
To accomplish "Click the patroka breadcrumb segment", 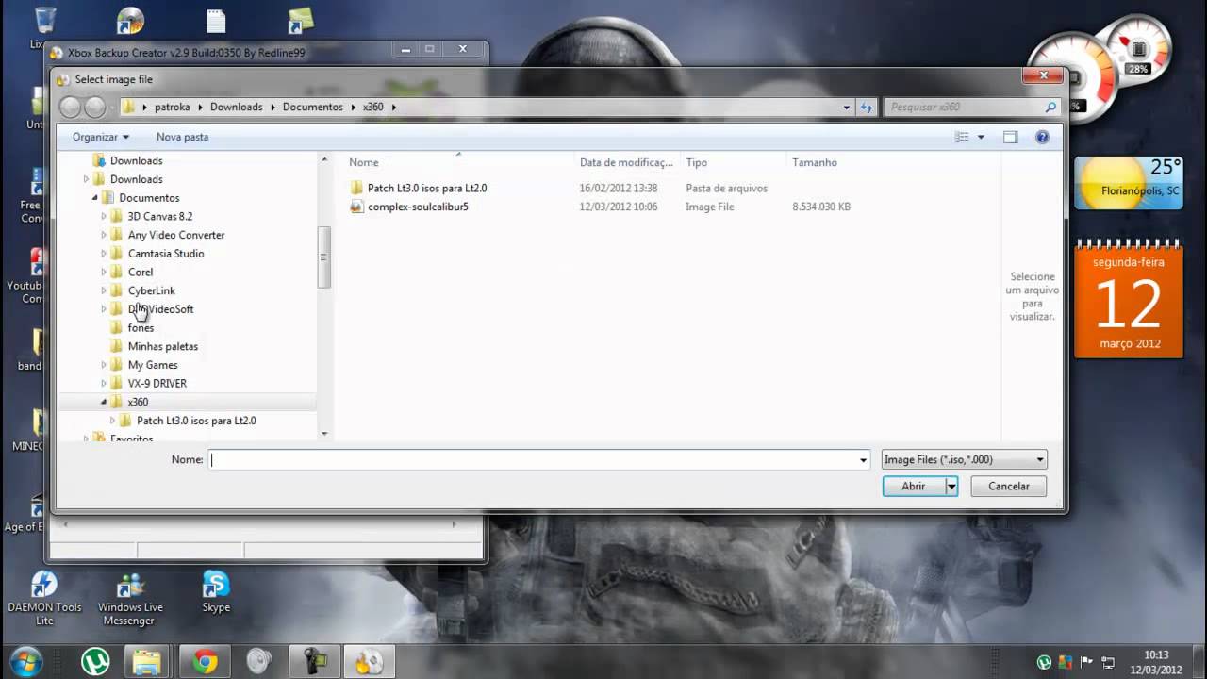I will (x=172, y=108).
